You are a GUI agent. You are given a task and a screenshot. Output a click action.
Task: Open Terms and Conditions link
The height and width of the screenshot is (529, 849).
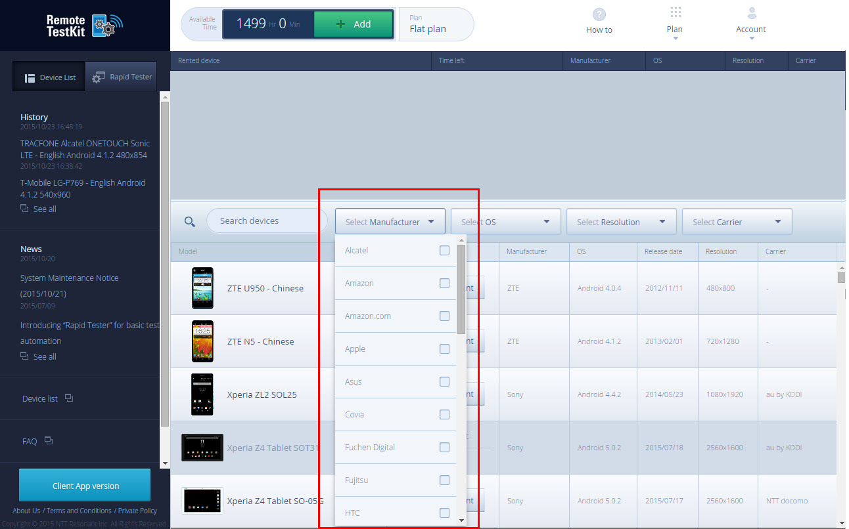click(79, 511)
